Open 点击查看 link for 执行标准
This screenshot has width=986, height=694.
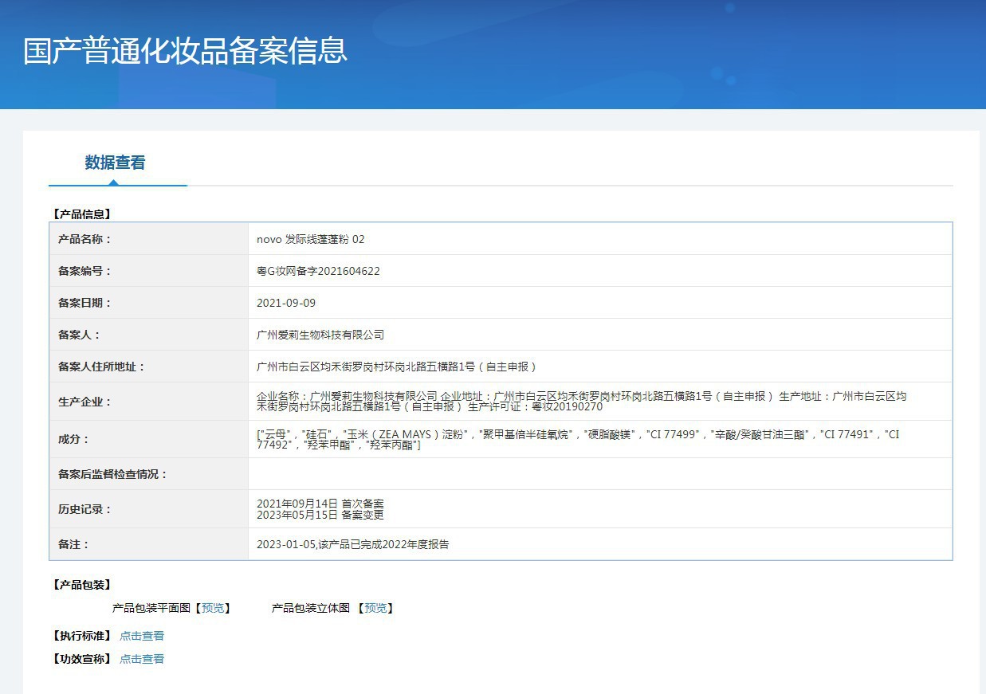(x=142, y=636)
